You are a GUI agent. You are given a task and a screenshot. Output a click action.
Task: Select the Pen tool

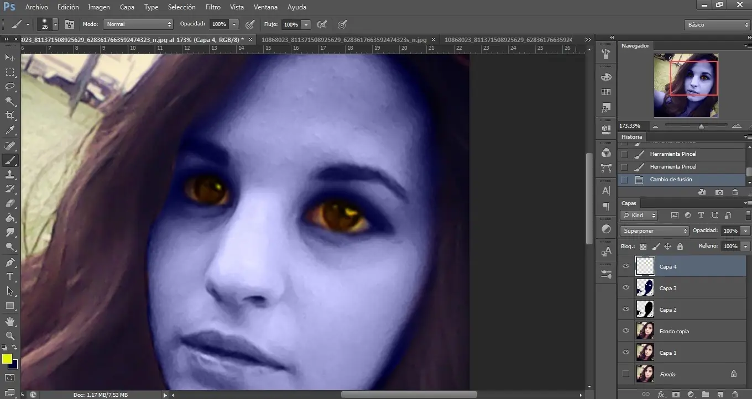(10, 262)
